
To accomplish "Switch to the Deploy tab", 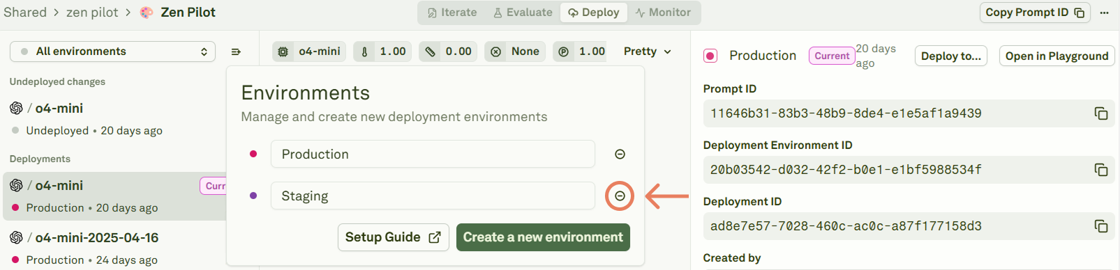I will 594,13.
